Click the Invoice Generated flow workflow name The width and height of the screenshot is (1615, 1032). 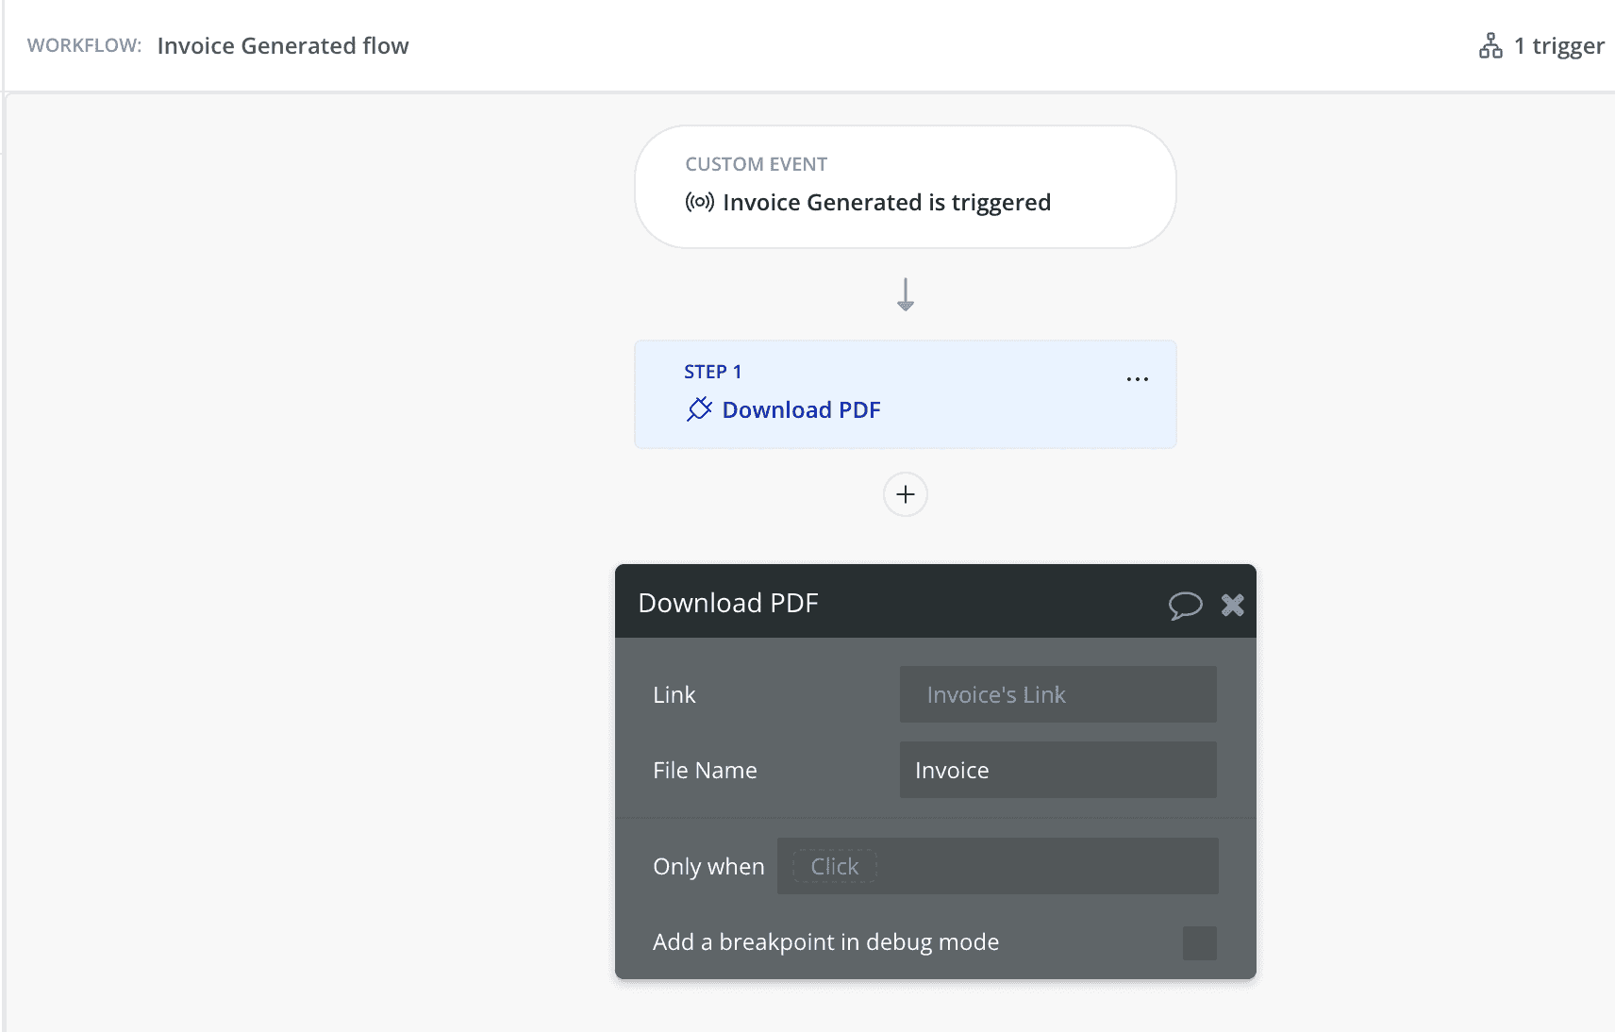(283, 46)
